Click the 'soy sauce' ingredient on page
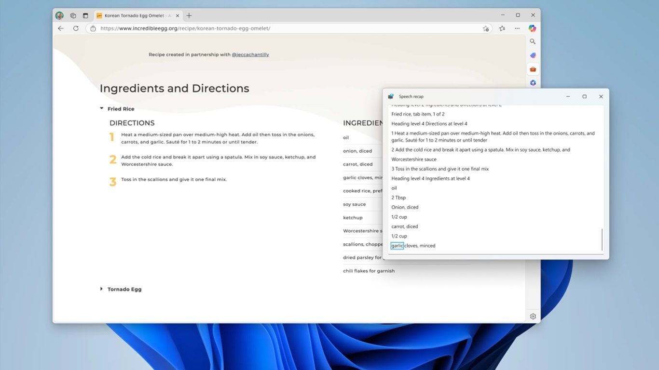 (354, 204)
